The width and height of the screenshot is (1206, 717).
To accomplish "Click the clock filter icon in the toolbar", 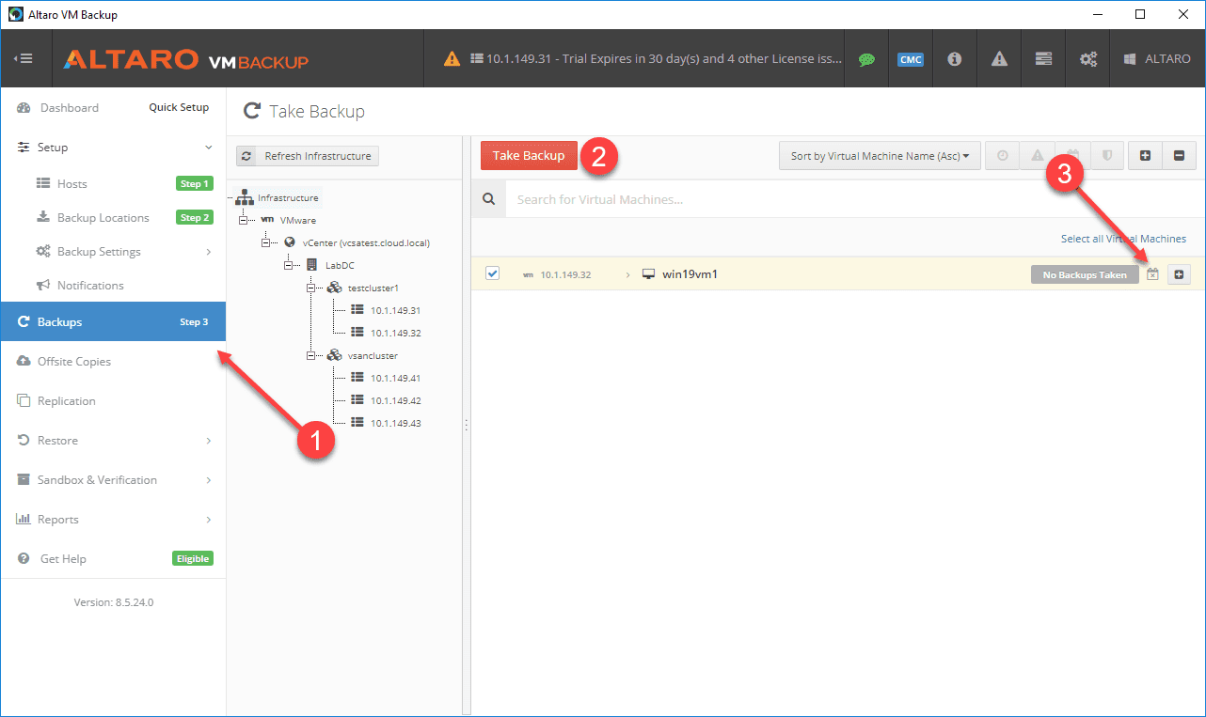I will pos(1003,156).
